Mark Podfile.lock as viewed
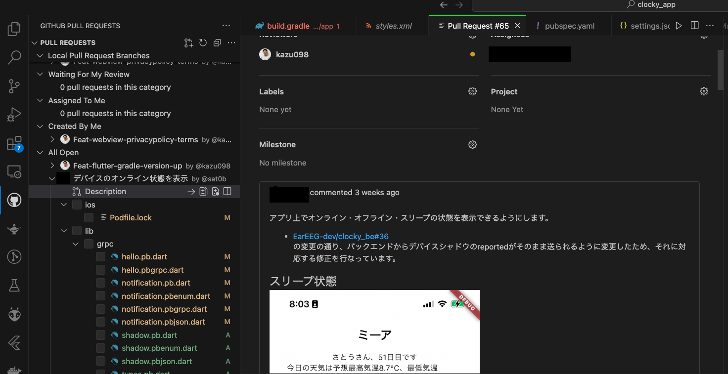The width and height of the screenshot is (728, 374). (89, 217)
